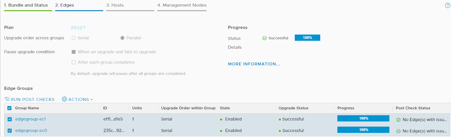Open the edgegroup-ec0 group link
This screenshot has width=451, height=137.
click(31, 131)
